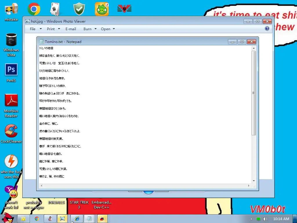Open the red winged emblem desktop icon

[124, 9]
